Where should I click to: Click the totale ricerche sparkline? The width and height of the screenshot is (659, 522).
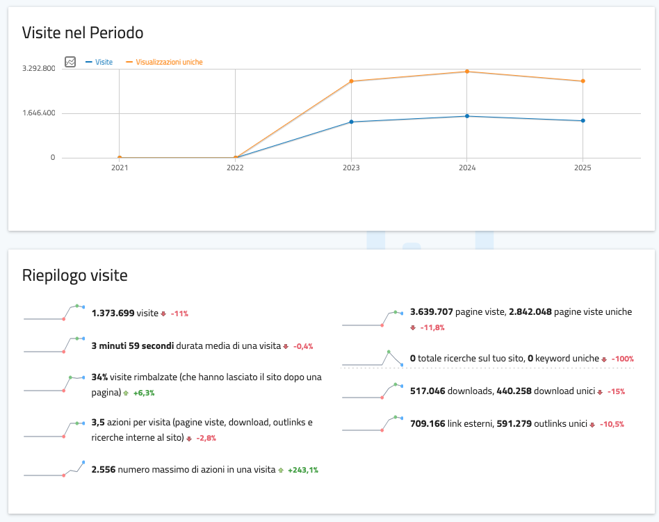point(373,358)
